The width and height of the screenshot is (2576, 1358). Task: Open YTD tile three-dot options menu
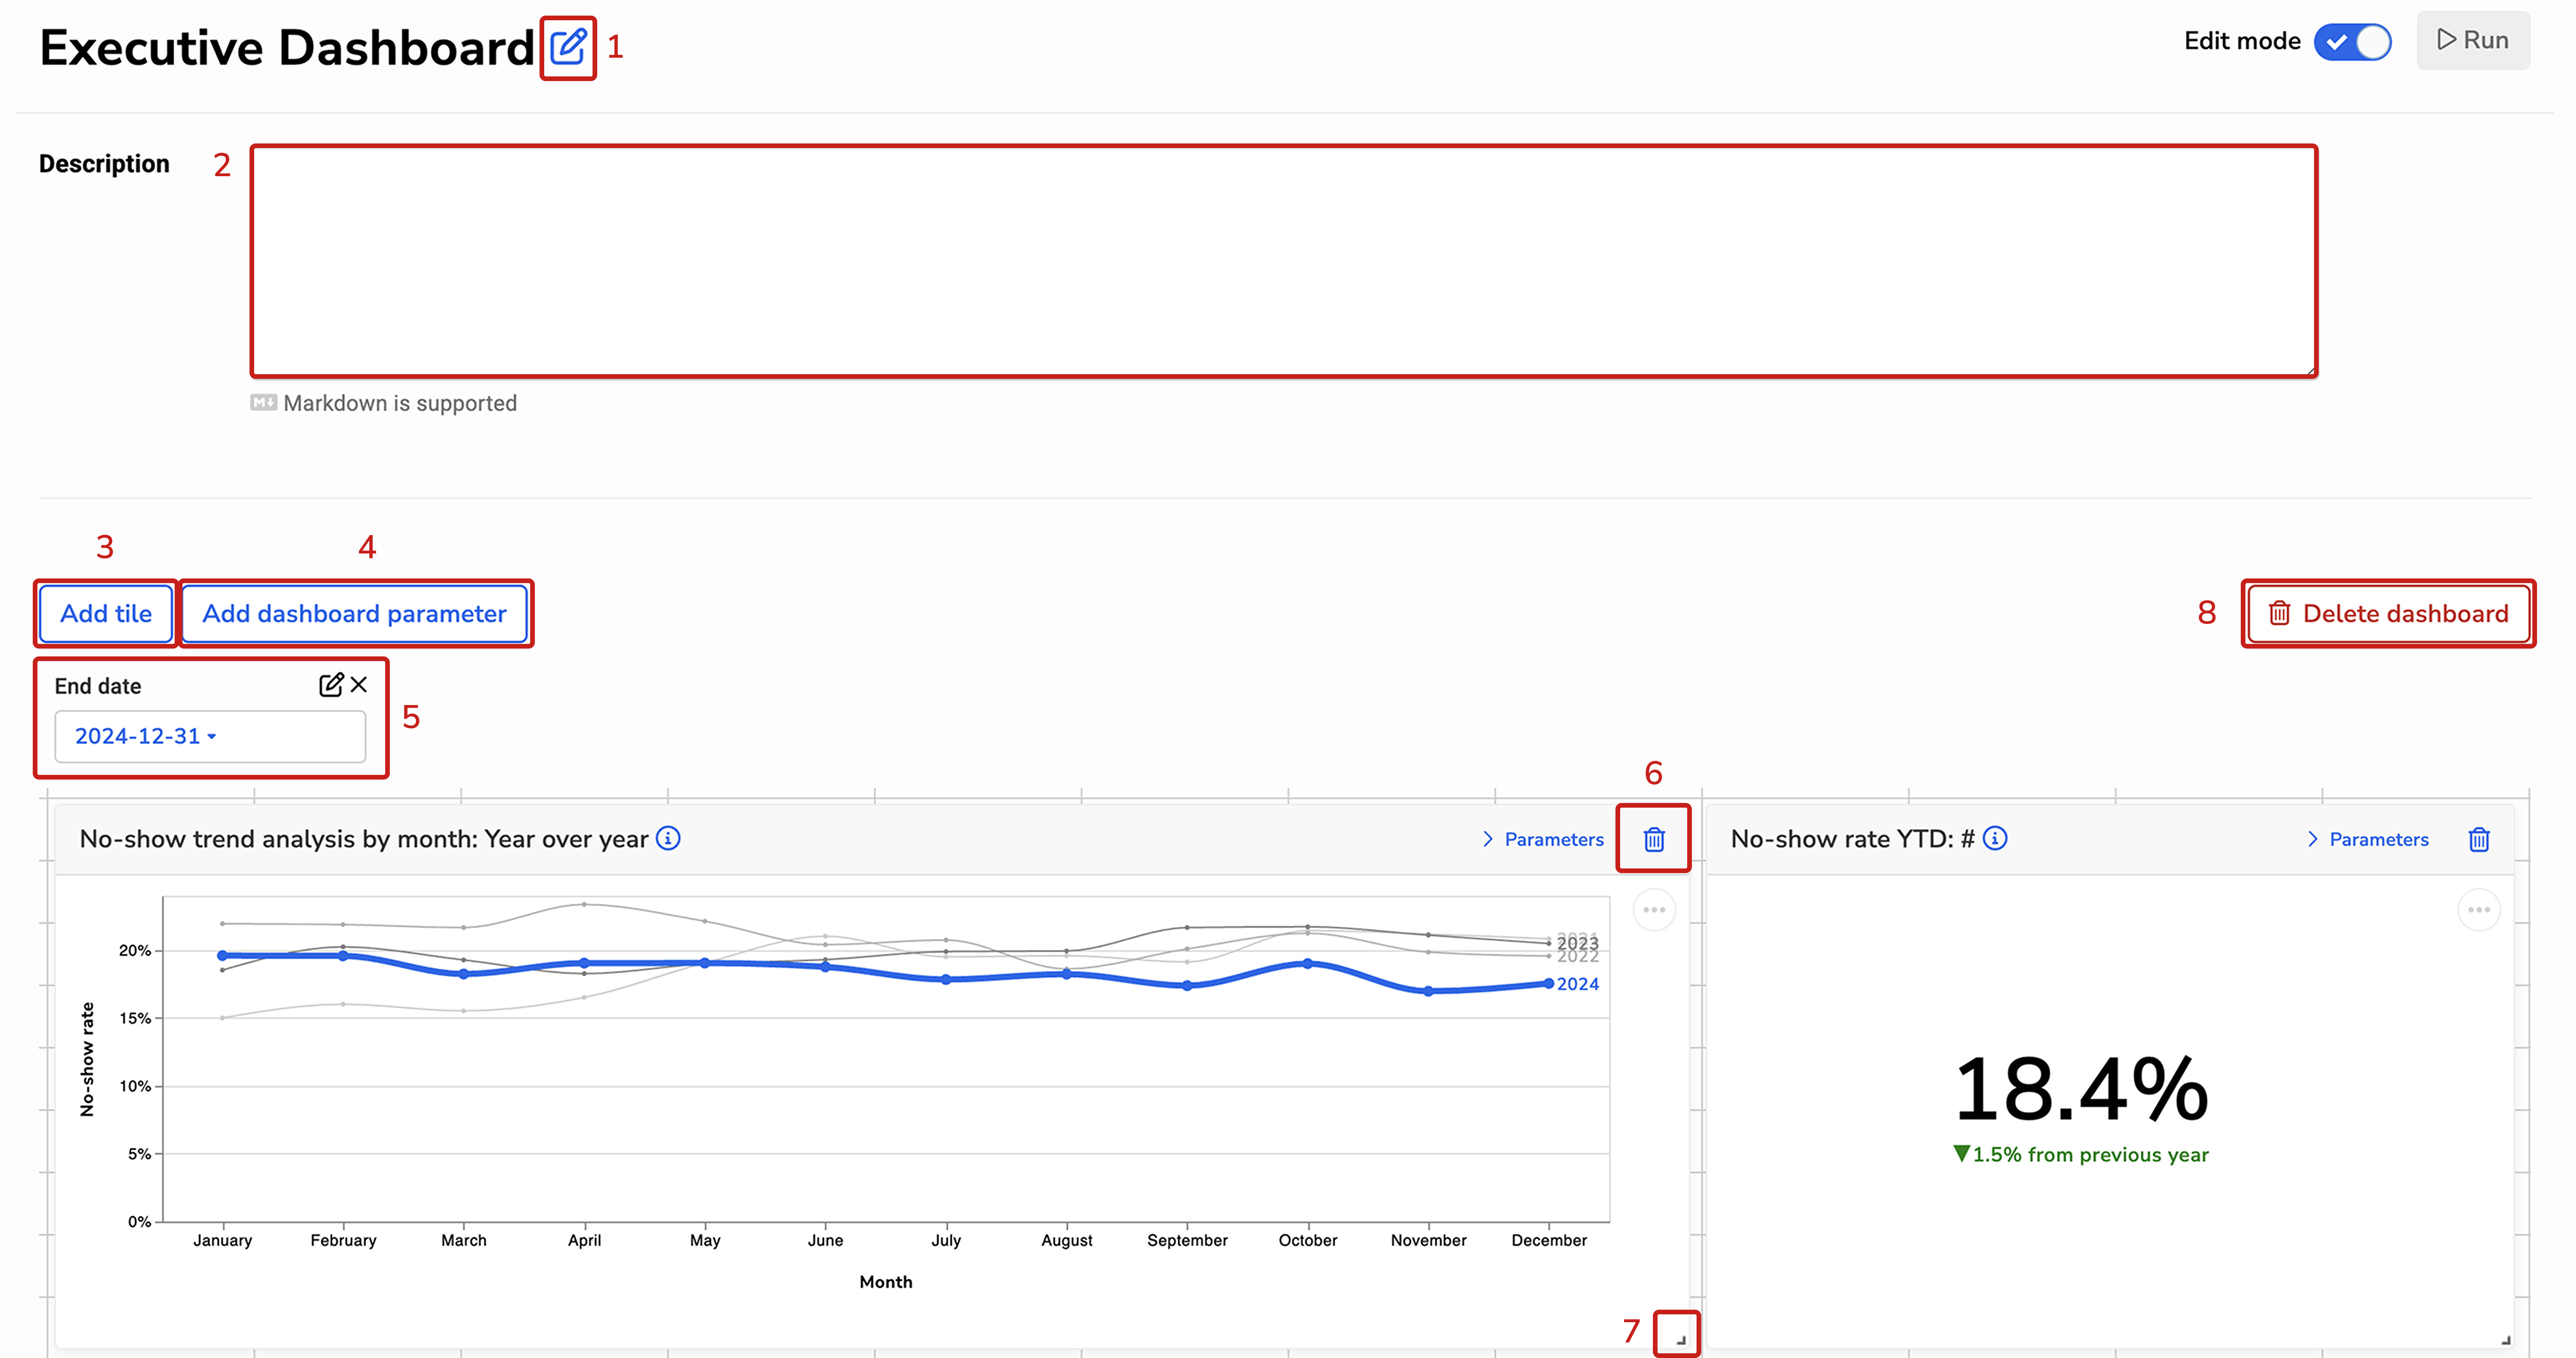coord(2478,910)
